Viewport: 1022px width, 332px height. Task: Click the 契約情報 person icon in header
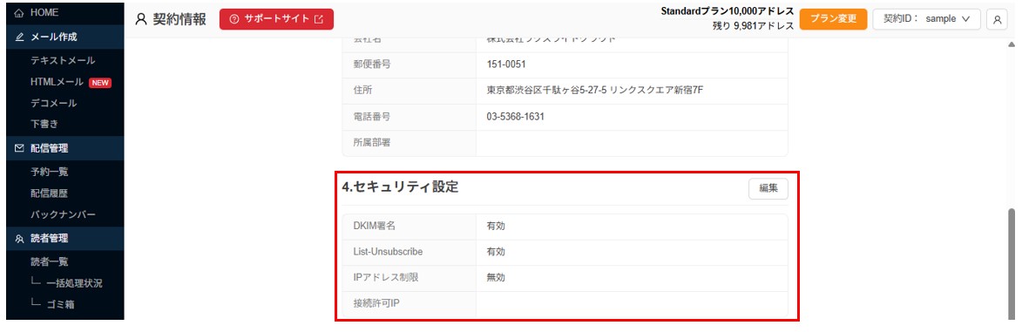pos(141,19)
